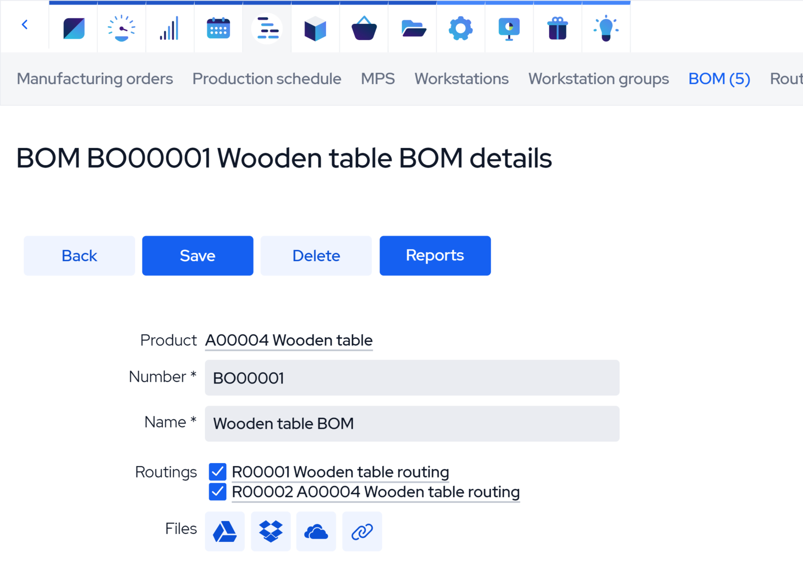Open the Procurement basket icon
The image size is (803, 573).
(364, 28)
